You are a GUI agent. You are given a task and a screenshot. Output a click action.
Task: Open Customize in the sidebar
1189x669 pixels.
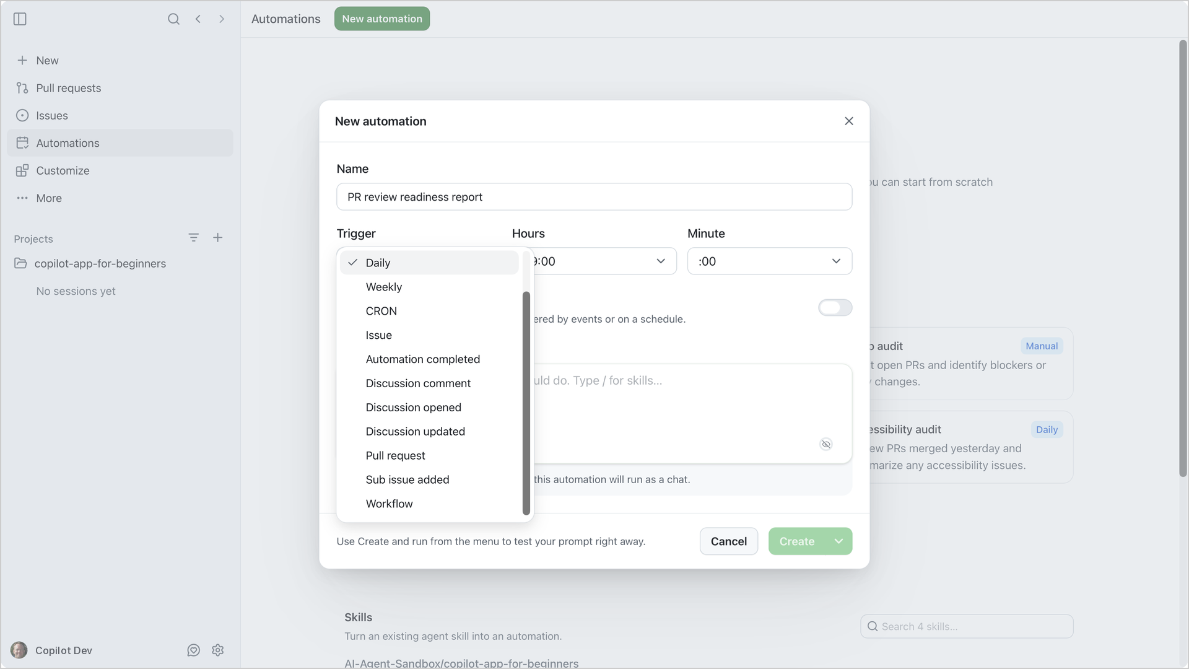120,170
